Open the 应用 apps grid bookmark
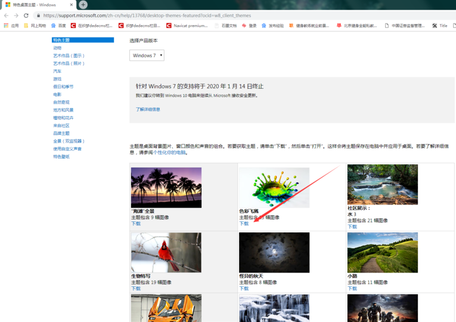456x322 pixels. (x=11, y=26)
